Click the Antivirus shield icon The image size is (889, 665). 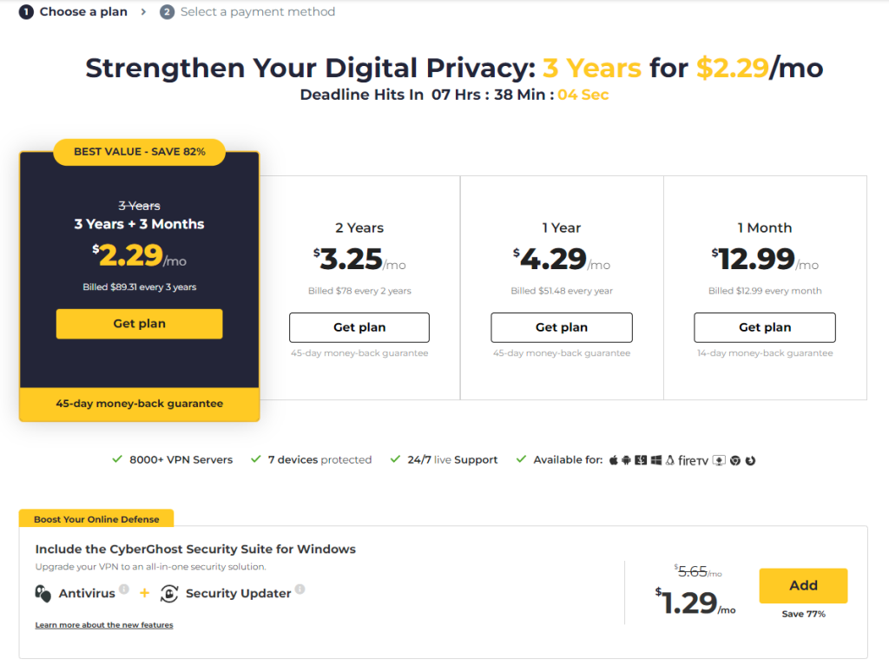point(43,594)
